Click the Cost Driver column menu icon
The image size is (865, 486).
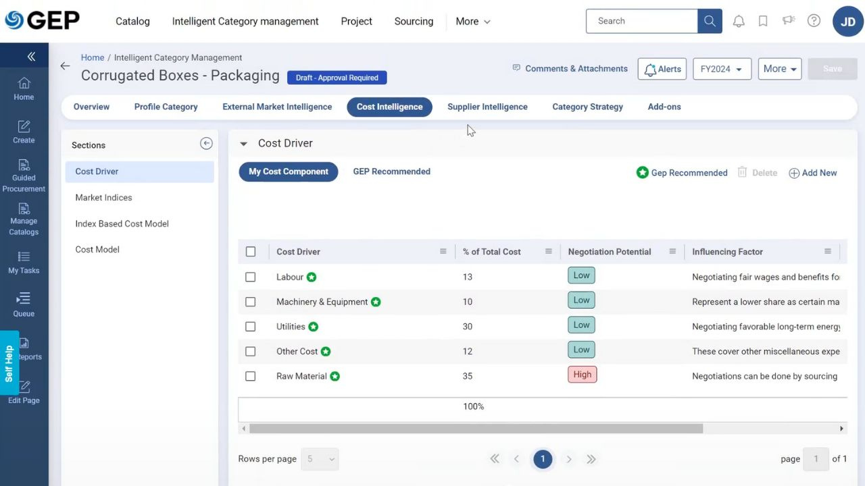[443, 251]
